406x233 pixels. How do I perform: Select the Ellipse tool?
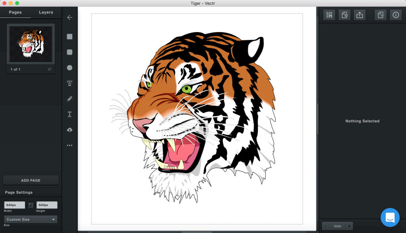tap(70, 68)
